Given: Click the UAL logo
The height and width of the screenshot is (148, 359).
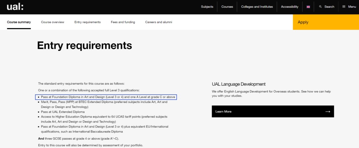Looking at the screenshot, I should (x=15, y=7).
